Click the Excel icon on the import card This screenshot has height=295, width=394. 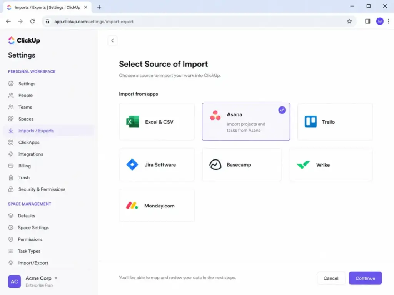pos(132,122)
